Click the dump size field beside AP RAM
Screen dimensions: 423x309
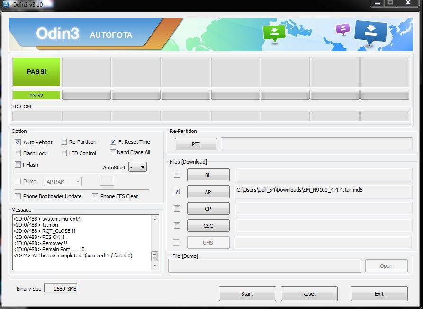coord(107,181)
